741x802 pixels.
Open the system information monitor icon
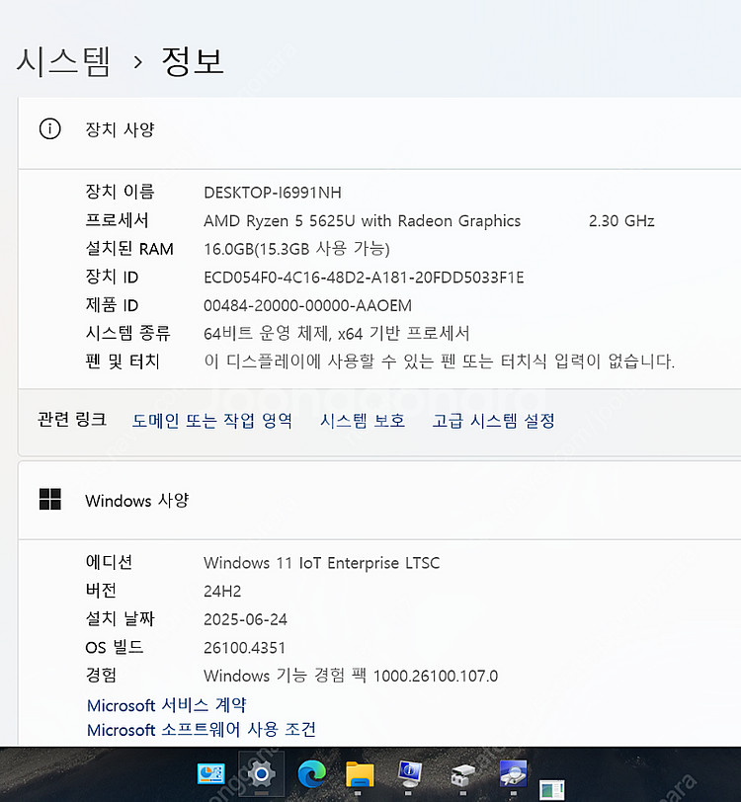click(x=409, y=774)
